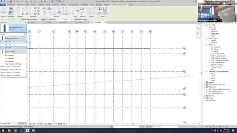Select 24" x 24" rectangular column type
This screenshot has height=133, width=237.
[13, 48]
